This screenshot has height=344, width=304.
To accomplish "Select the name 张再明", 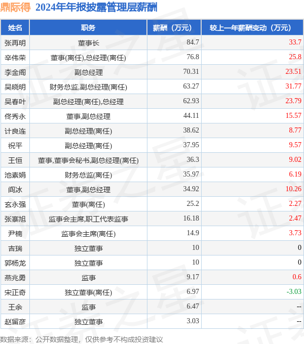I will coord(15,43).
